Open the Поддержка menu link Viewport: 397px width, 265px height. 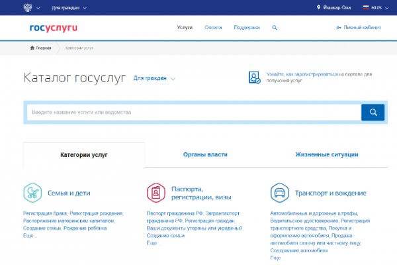click(x=247, y=28)
